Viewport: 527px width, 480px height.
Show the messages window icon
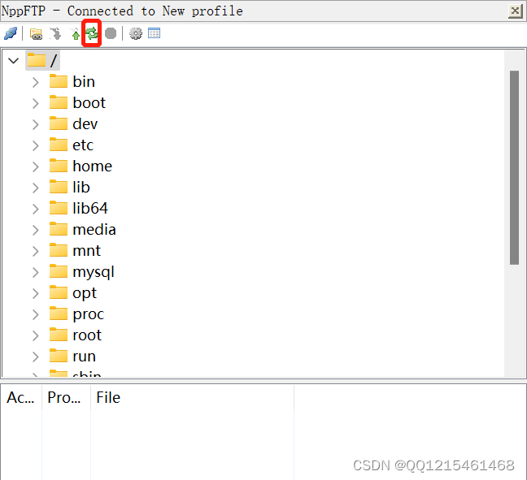point(155,33)
